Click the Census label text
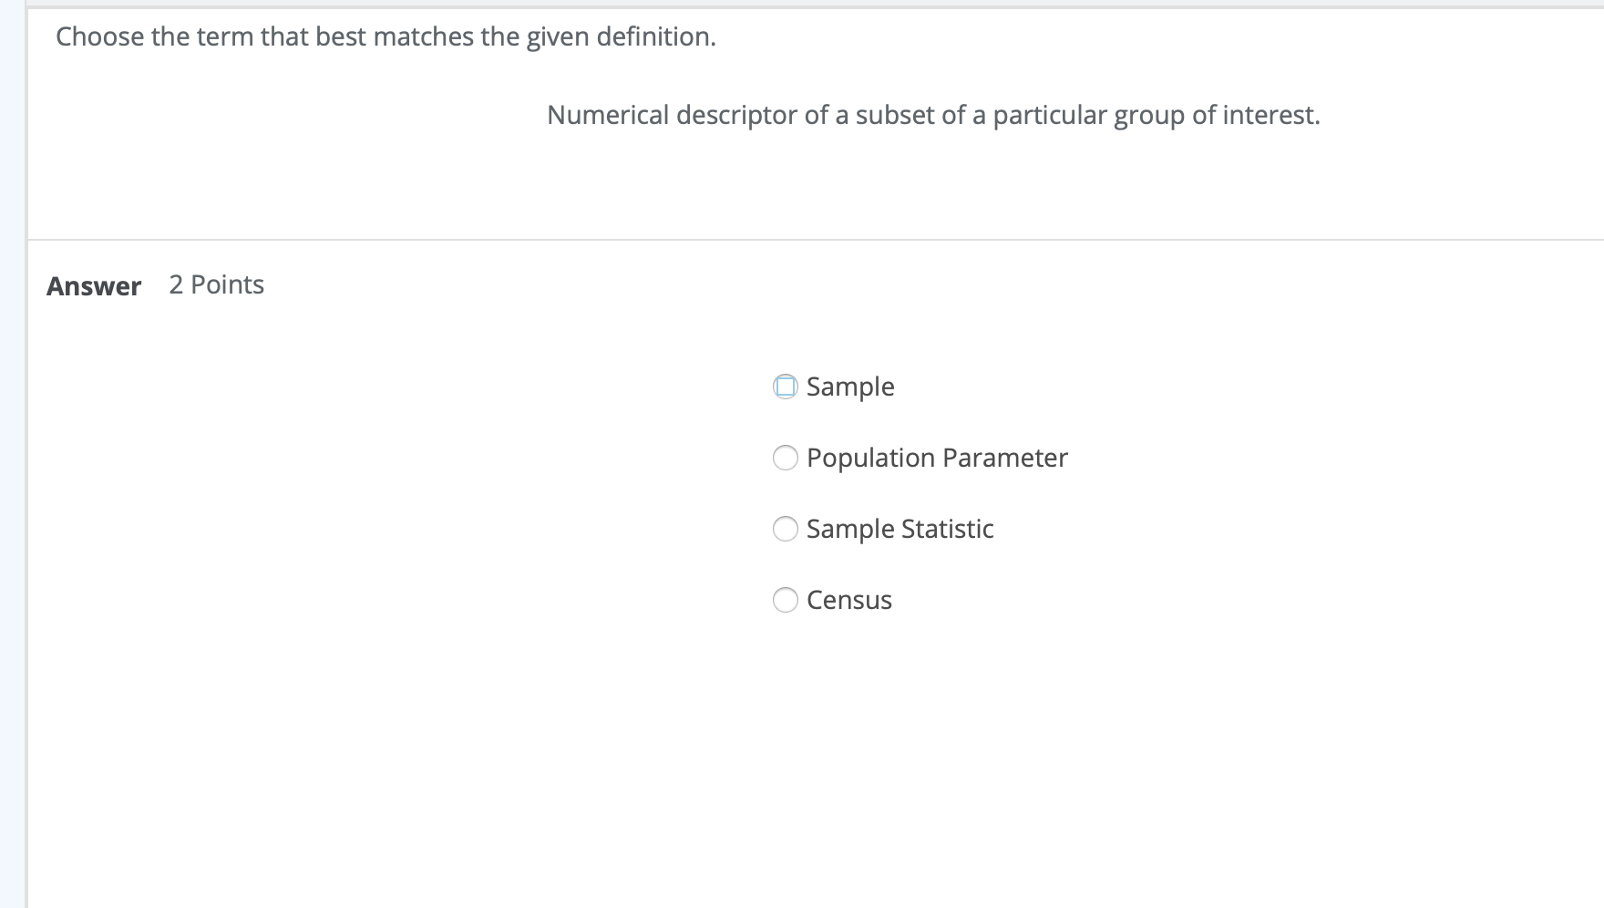This screenshot has height=908, width=1604. pos(848,600)
